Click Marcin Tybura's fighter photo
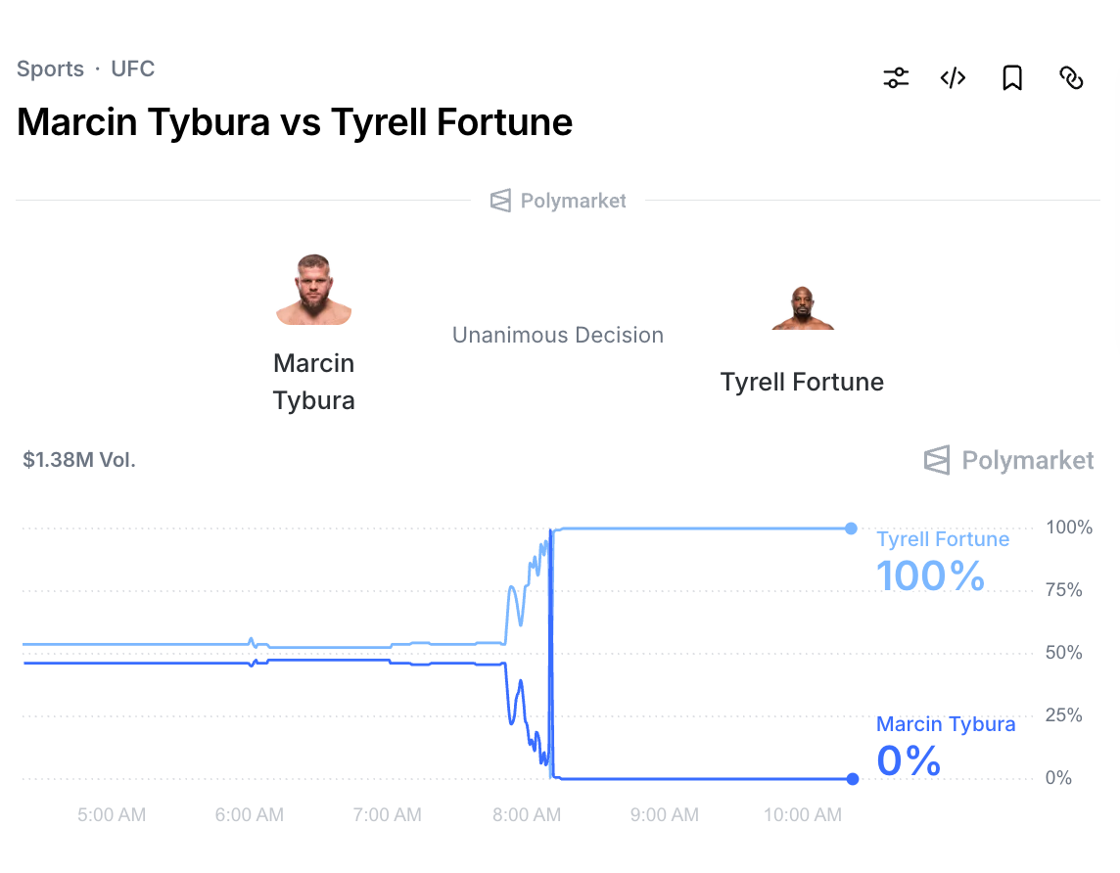This screenshot has width=1120, height=873. click(313, 290)
